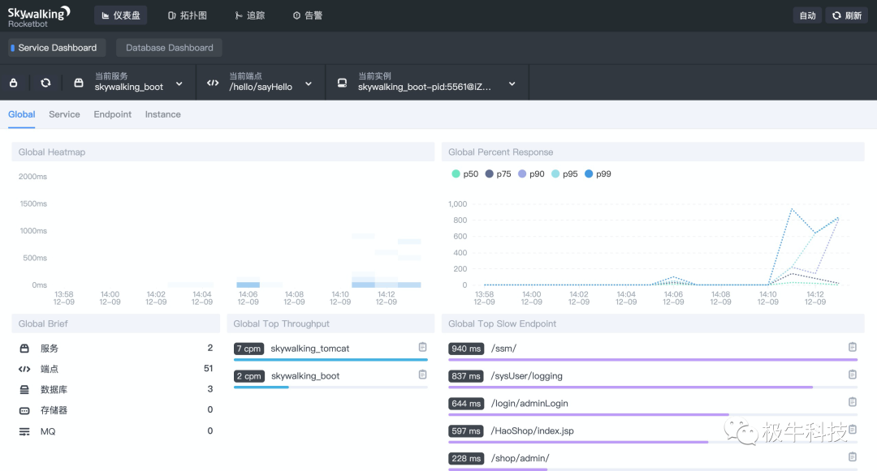The width and height of the screenshot is (877, 471).
Task: Toggle the p95 legend series
Action: tap(564, 173)
